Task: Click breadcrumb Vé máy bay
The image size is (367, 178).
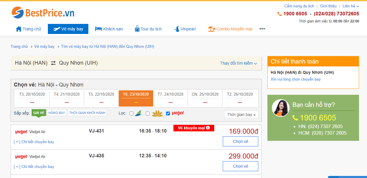Action: tap(44, 46)
